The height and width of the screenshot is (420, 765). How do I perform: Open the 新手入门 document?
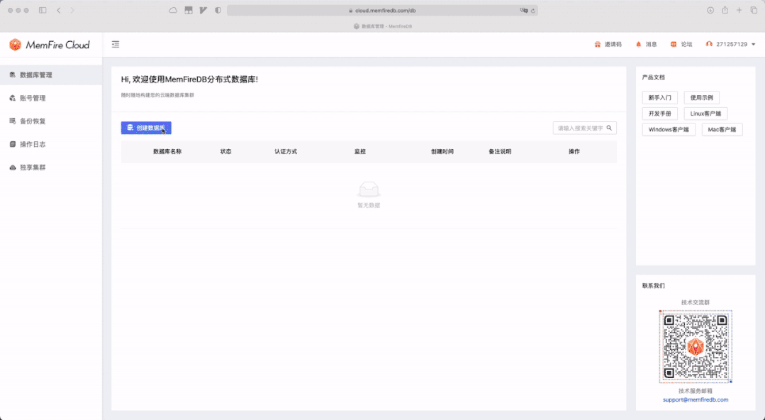[x=659, y=98]
